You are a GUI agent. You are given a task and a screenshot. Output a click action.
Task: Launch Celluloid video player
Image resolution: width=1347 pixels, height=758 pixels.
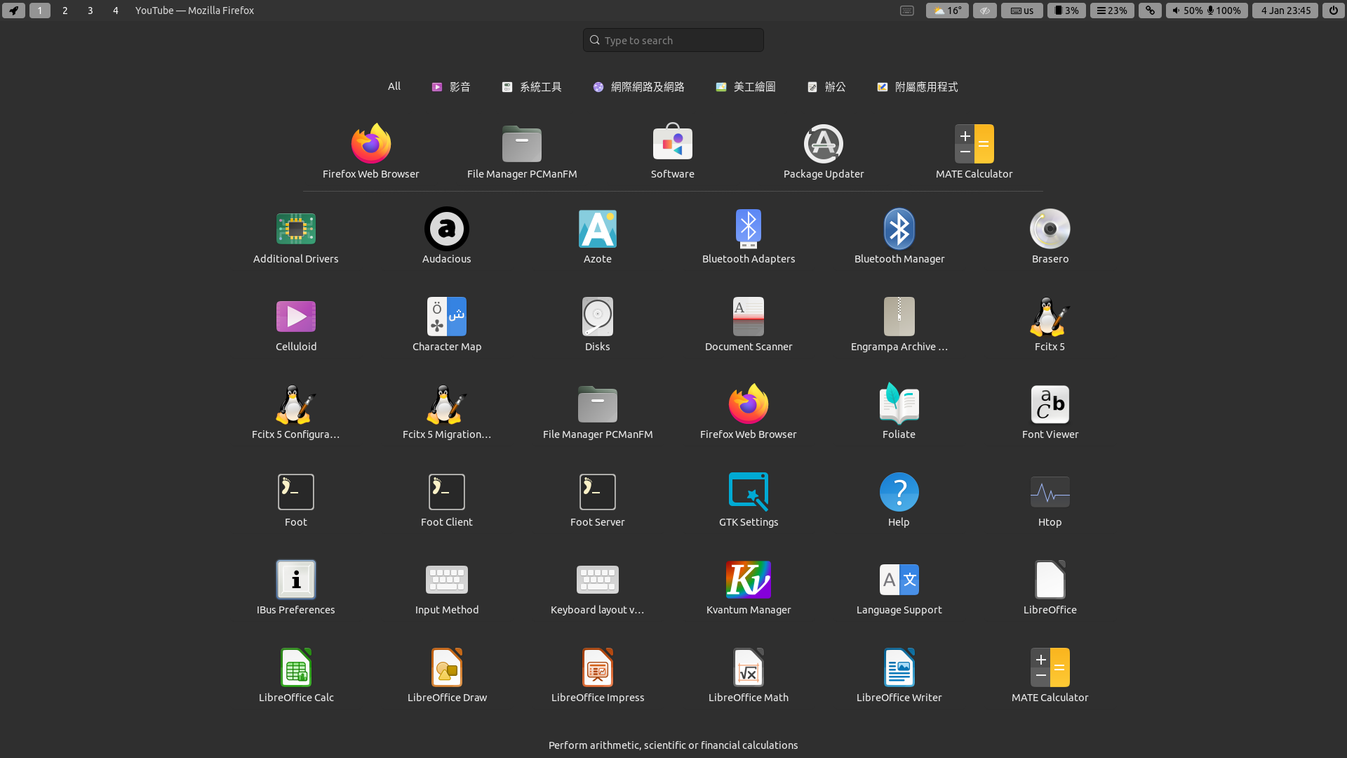296,325
